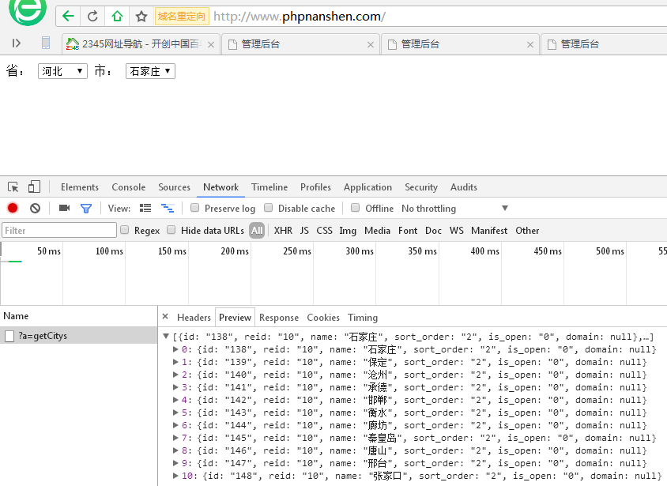Open the city dropdown showing 石家庄
The height and width of the screenshot is (486, 667).
pyautogui.click(x=151, y=71)
